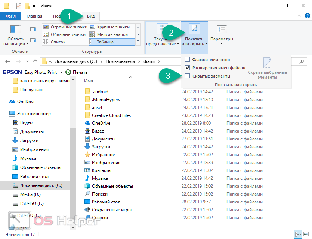Expand the layout gallery more arrow
312x239 pixels.
(x=138, y=42)
